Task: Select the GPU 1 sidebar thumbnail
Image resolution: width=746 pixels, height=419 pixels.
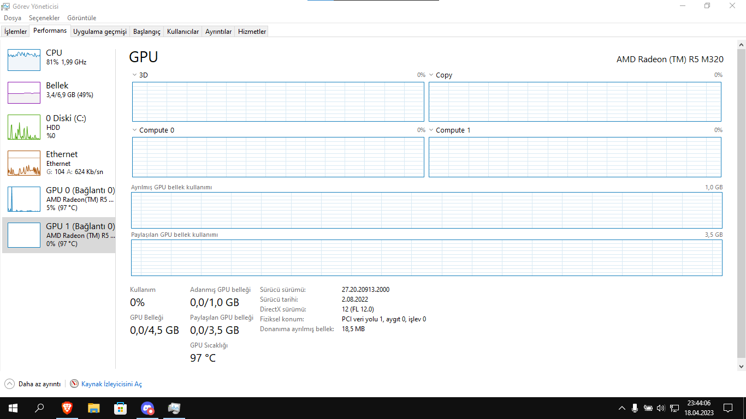Action: click(x=24, y=235)
